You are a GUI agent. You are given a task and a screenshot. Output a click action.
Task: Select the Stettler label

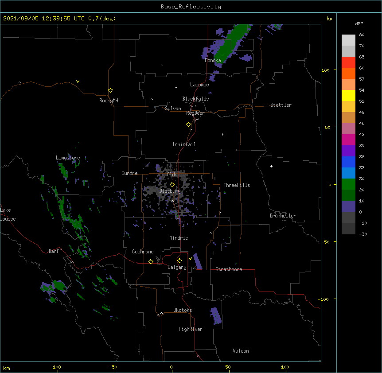pyautogui.click(x=281, y=105)
